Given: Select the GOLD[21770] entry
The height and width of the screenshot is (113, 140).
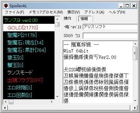Looking at the screenshot, I should pos(29,28).
